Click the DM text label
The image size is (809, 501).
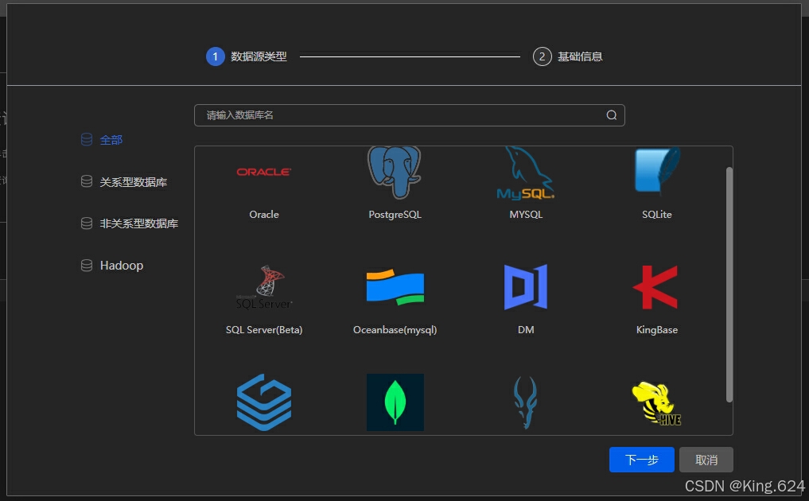(526, 330)
